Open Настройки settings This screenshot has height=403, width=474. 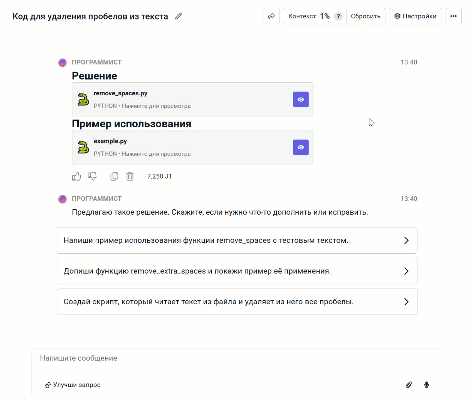[x=415, y=16]
